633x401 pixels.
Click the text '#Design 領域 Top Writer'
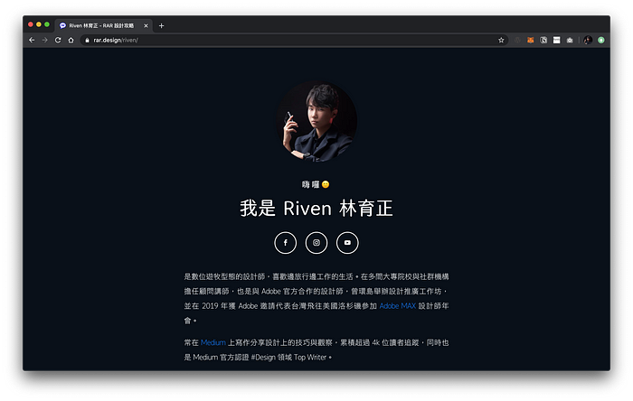(288, 357)
